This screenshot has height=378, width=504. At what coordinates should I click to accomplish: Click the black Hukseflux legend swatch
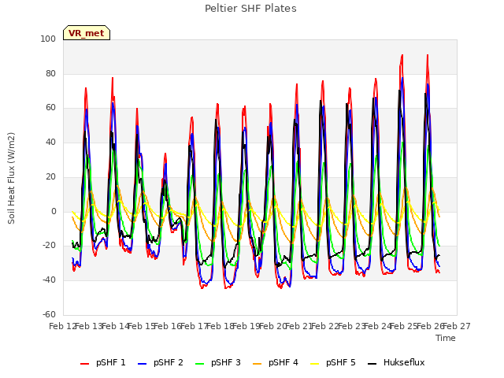click(x=372, y=364)
